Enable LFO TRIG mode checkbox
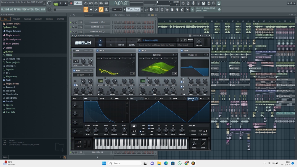Image resolution: width=297 pixels, height=167 pixels. click(x=140, y=126)
